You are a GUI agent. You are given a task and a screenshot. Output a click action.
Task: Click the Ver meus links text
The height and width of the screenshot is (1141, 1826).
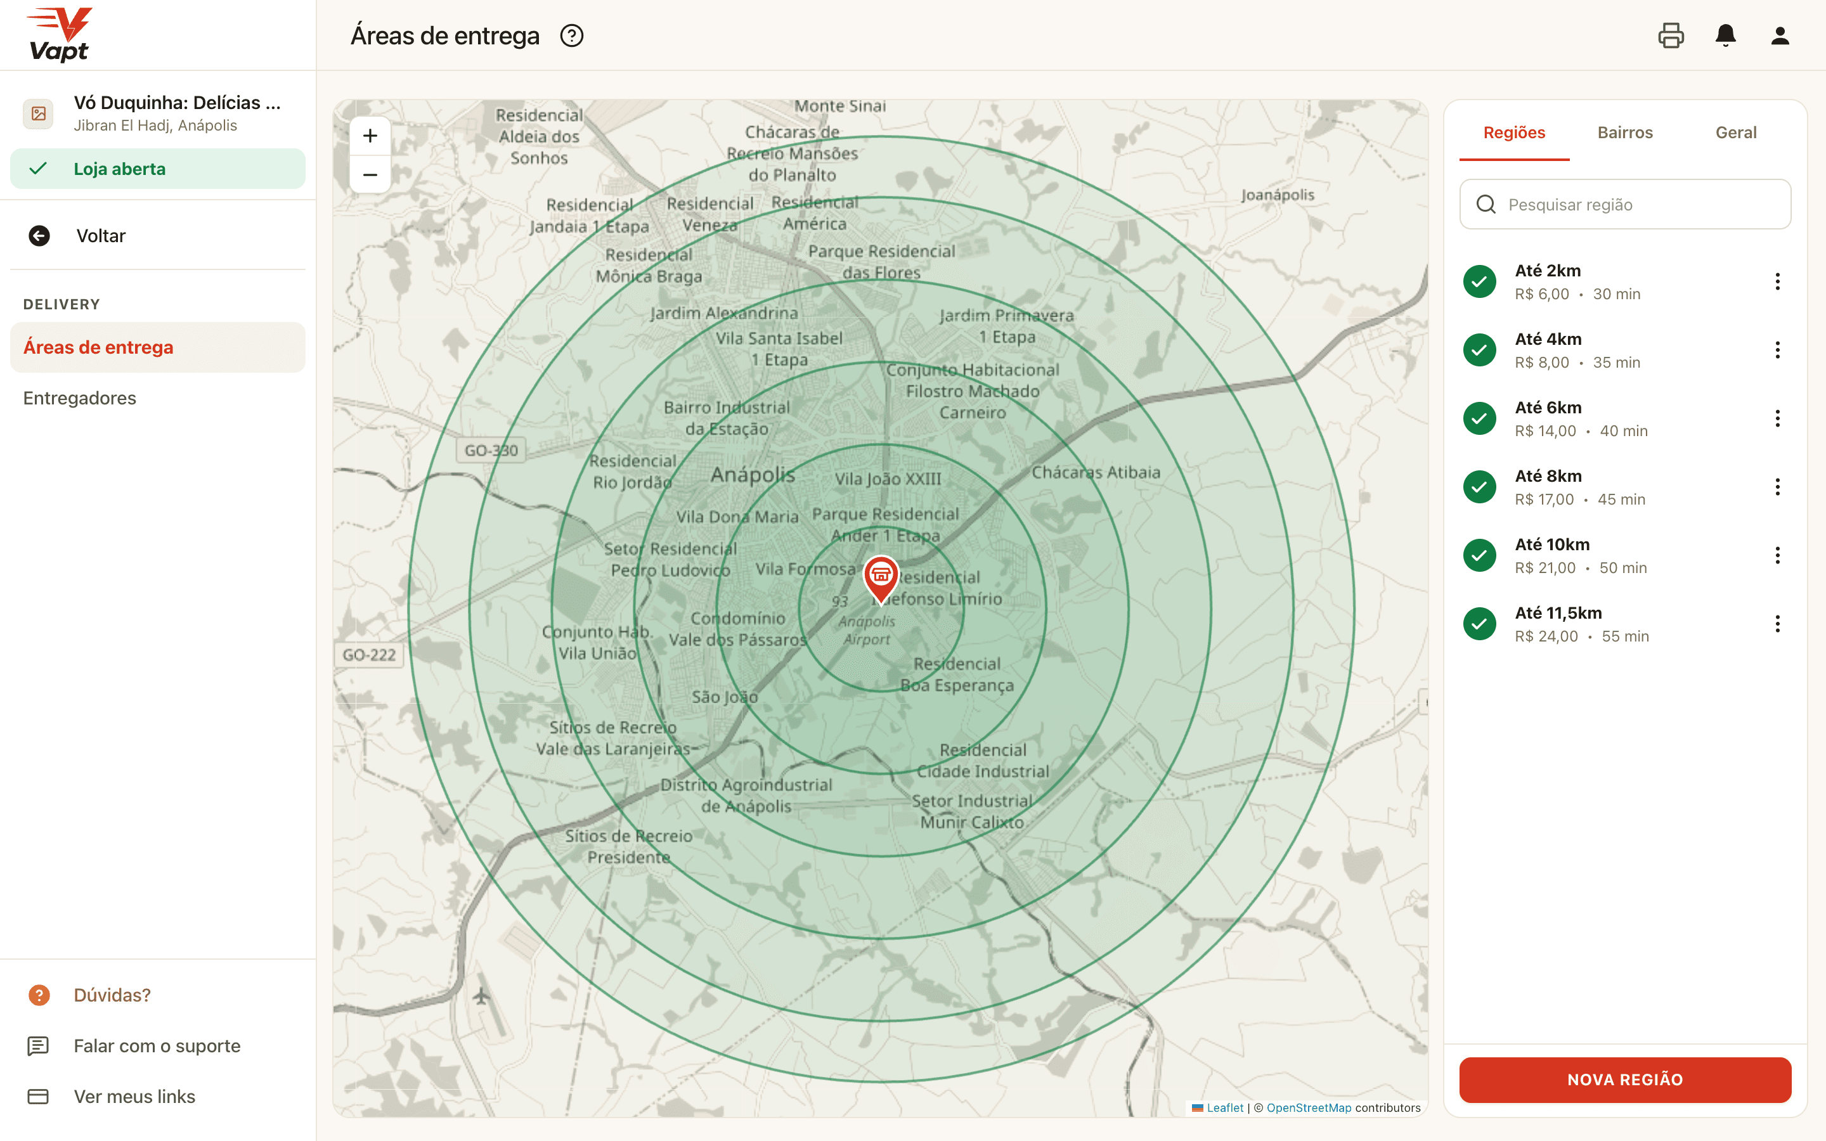coord(134,1097)
